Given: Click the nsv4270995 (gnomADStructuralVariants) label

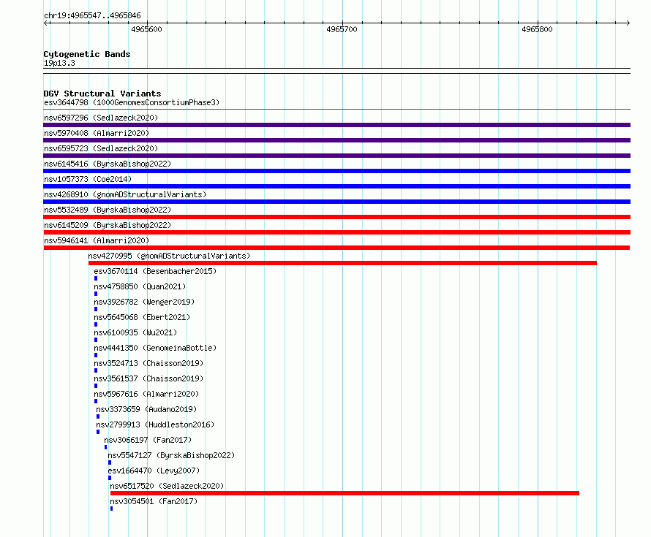Looking at the screenshot, I should [x=170, y=256].
